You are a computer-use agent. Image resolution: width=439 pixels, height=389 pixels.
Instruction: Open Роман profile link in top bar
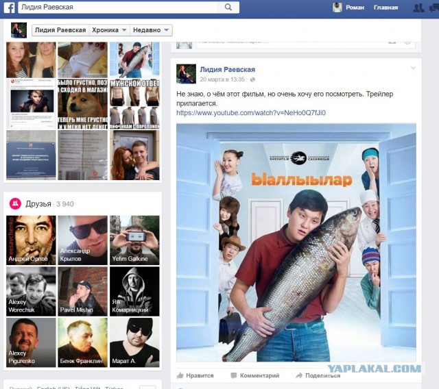click(x=355, y=8)
